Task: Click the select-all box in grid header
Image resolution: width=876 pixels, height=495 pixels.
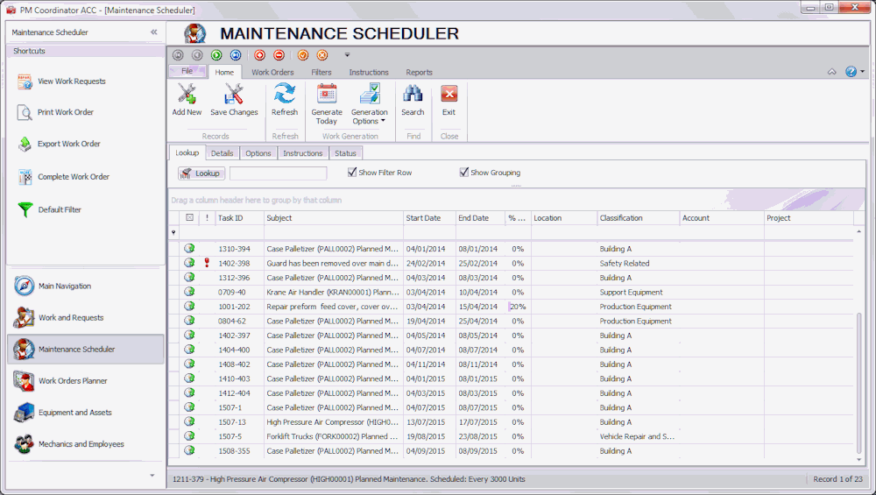Action: [189, 218]
